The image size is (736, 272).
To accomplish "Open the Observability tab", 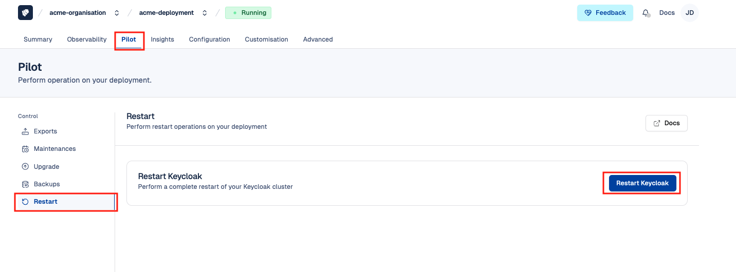I will click(x=87, y=40).
